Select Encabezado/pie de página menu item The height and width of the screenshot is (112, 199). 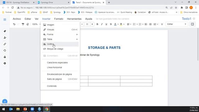pyautogui.click(x=60, y=74)
